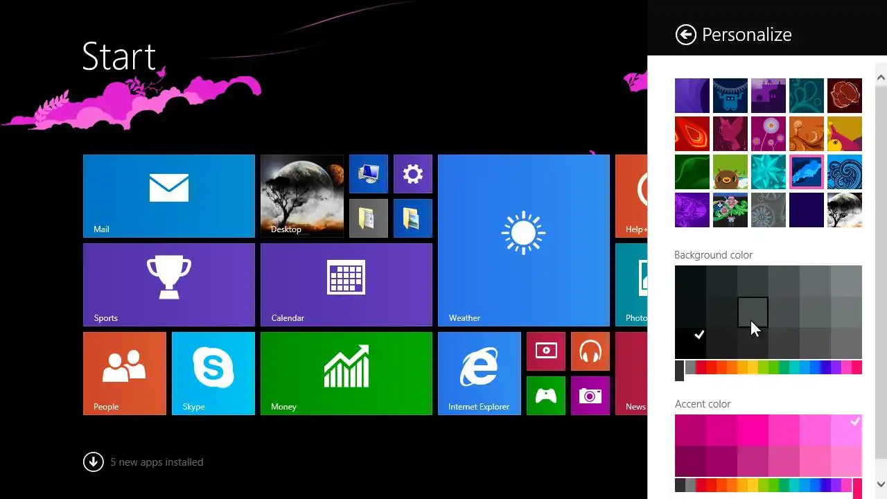Pick the light gray hue on Background color strip

click(690, 367)
